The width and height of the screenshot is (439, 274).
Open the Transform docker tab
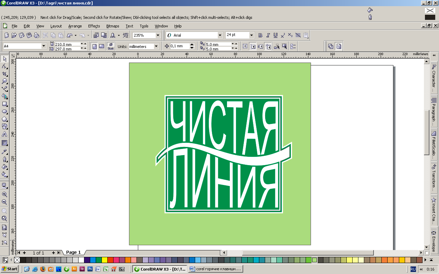(434, 178)
